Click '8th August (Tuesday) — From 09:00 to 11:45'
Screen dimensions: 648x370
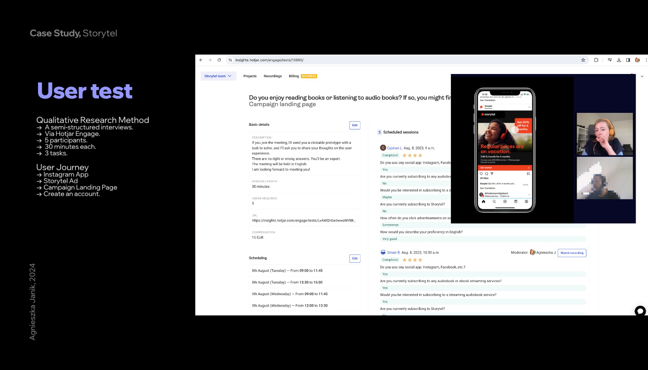click(x=287, y=271)
